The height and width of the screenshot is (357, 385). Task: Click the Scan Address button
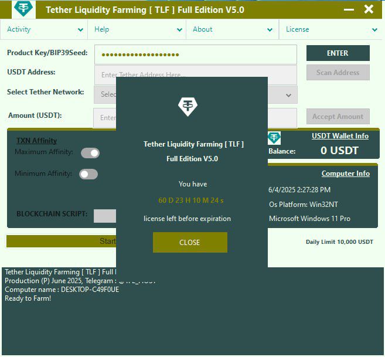pos(338,73)
